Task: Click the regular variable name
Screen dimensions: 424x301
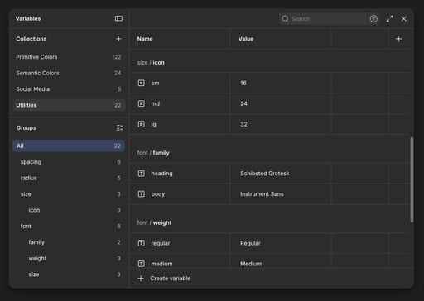Action: pos(161,243)
